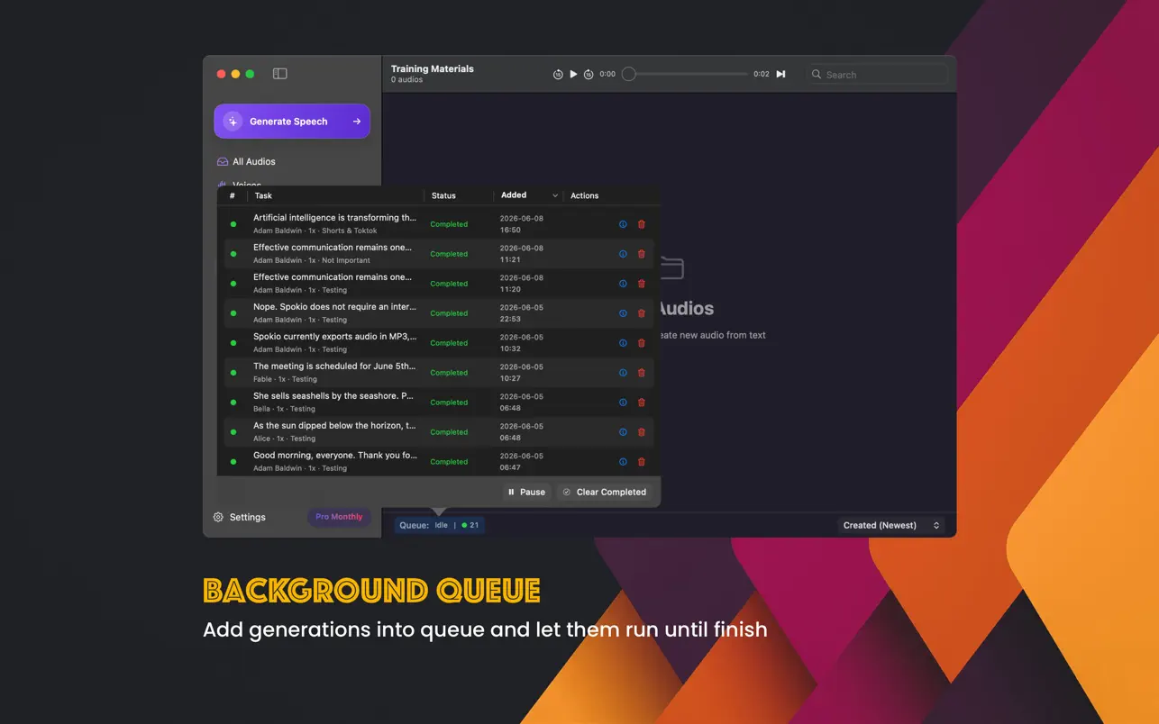This screenshot has width=1159, height=724.
Task: Click the audio progress slider knob
Action: pyautogui.click(x=629, y=74)
